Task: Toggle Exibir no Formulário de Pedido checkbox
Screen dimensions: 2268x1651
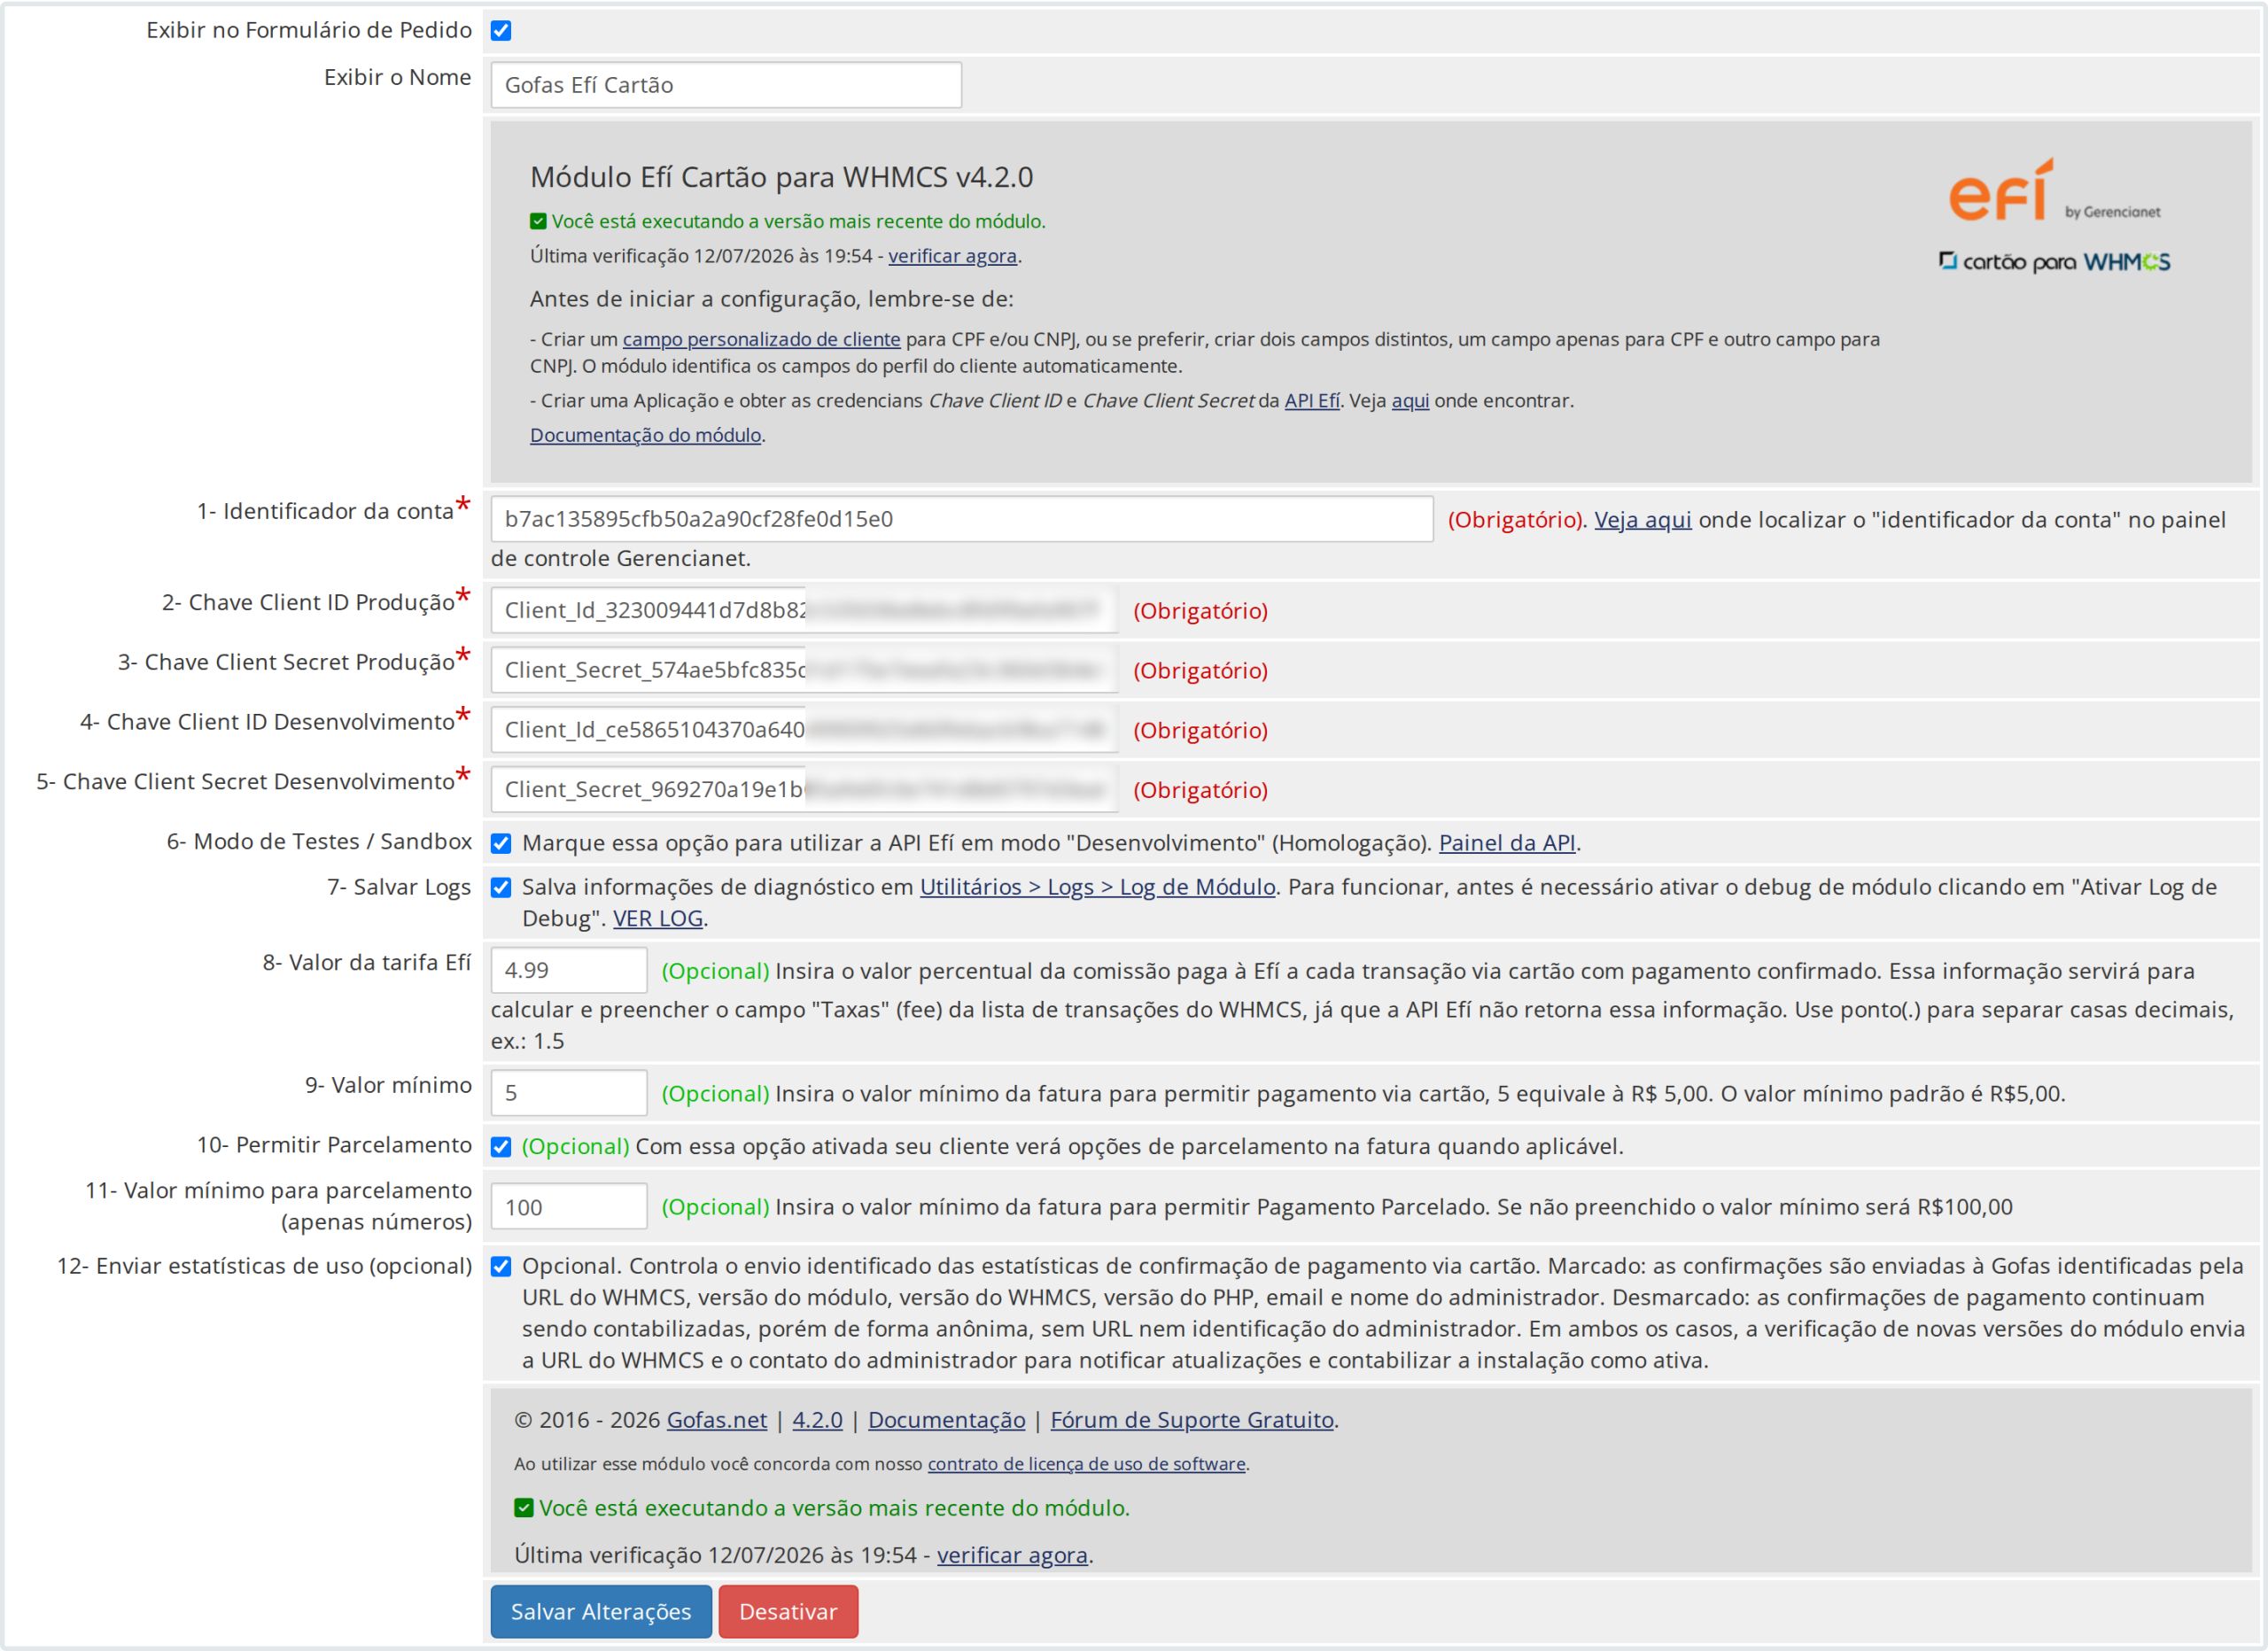Action: point(501,31)
